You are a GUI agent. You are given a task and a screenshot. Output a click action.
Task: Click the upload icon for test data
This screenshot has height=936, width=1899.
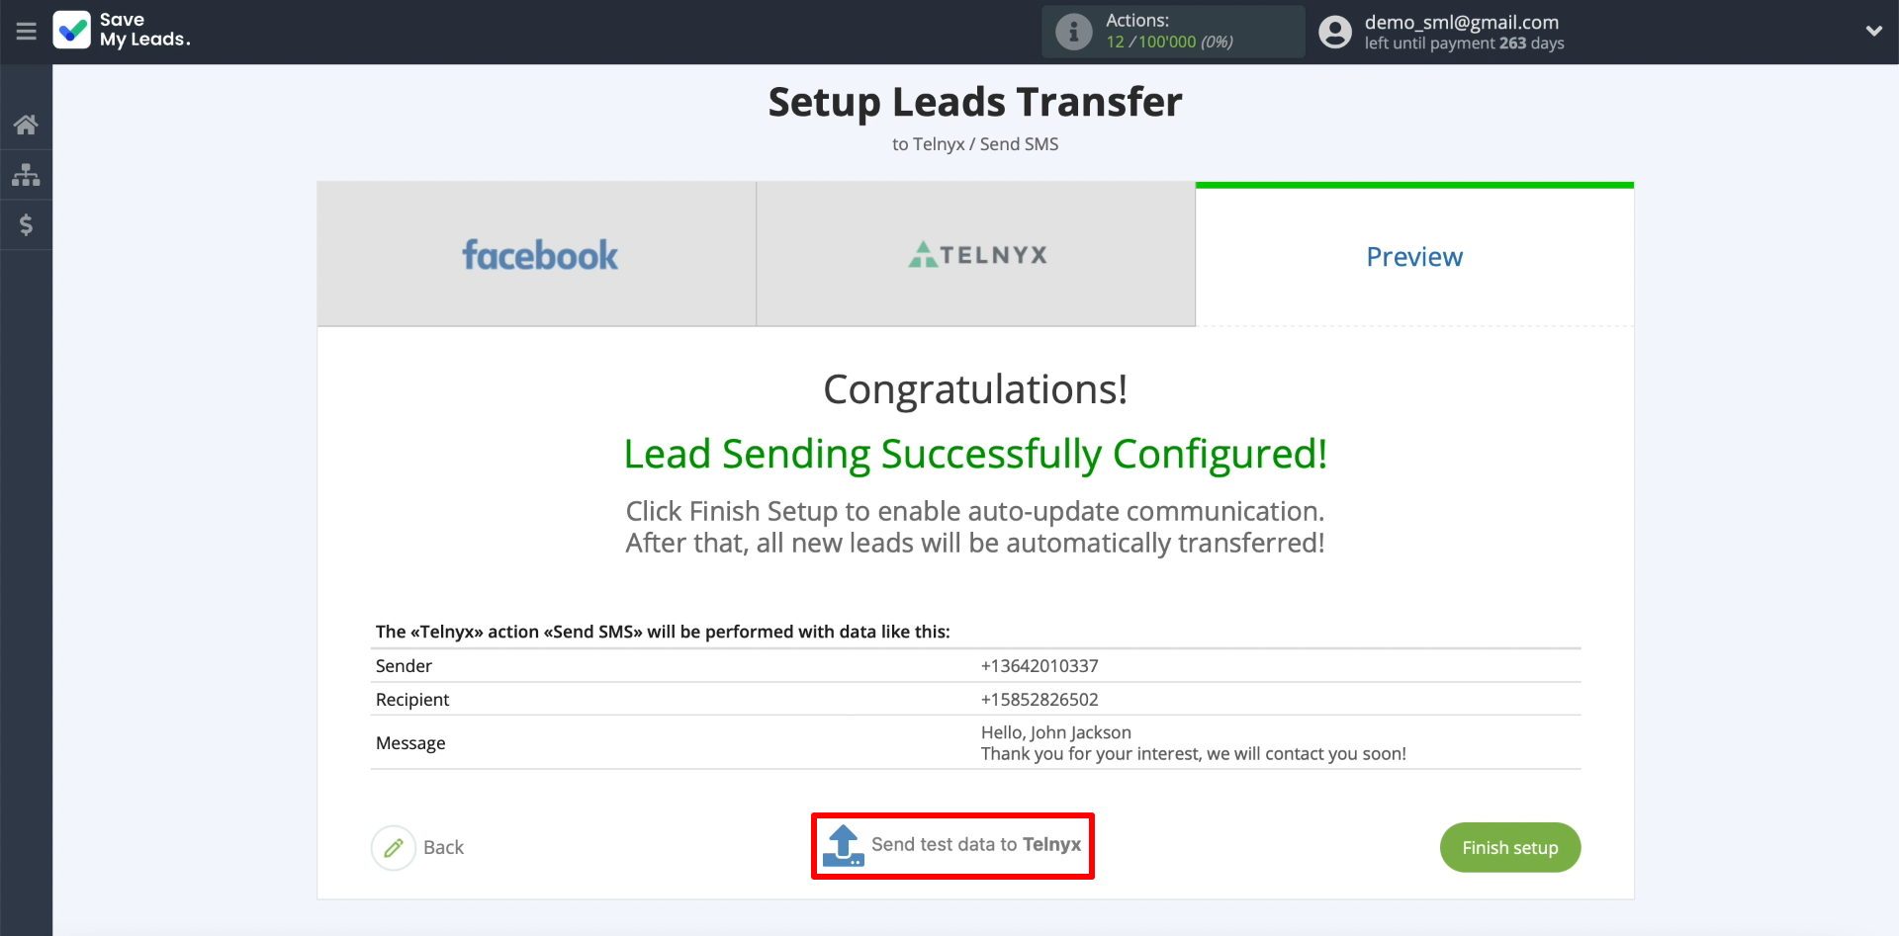click(844, 846)
